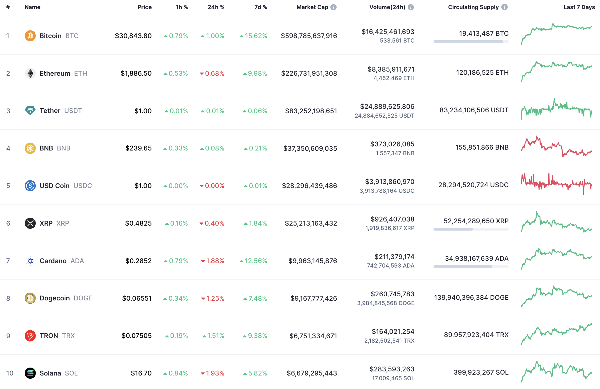
Task: Click Bitcoin's circulating supply progress bar
Action: click(471, 41)
